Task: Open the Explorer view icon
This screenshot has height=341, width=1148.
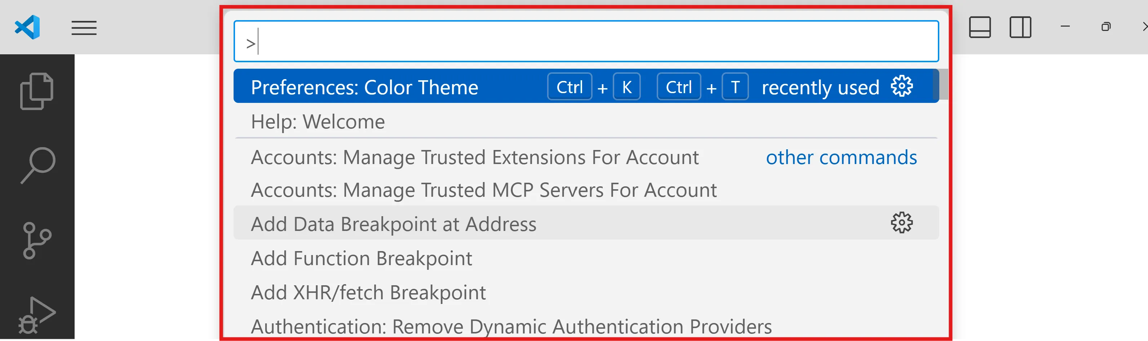Action: tap(37, 91)
